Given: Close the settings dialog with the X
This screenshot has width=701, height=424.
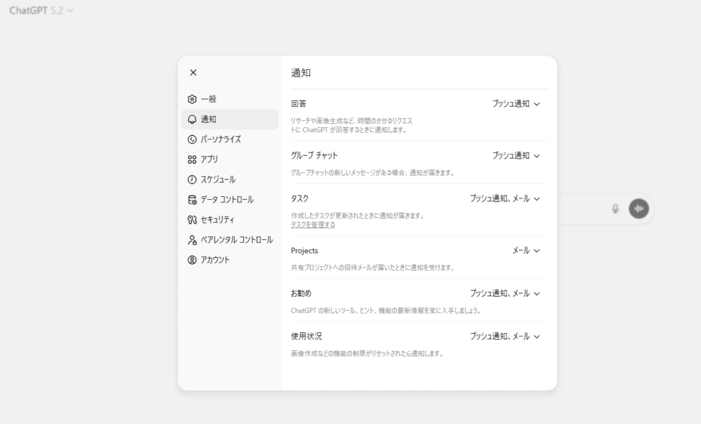Looking at the screenshot, I should click(x=193, y=72).
